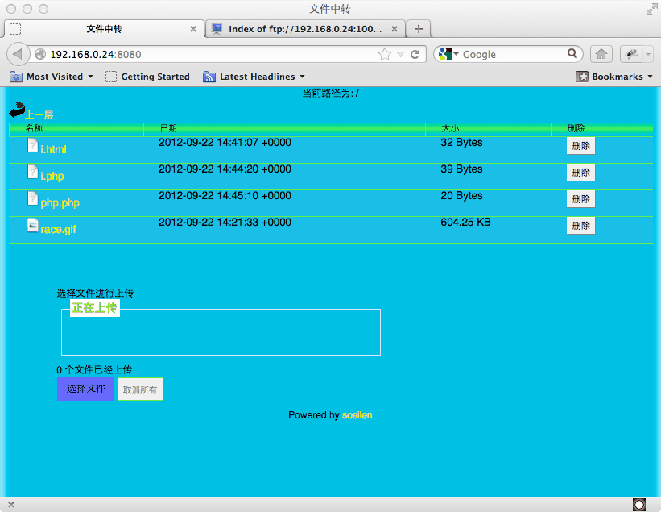The image size is (661, 512).
Task: Click the race.gif image file icon
Action: tap(32, 226)
